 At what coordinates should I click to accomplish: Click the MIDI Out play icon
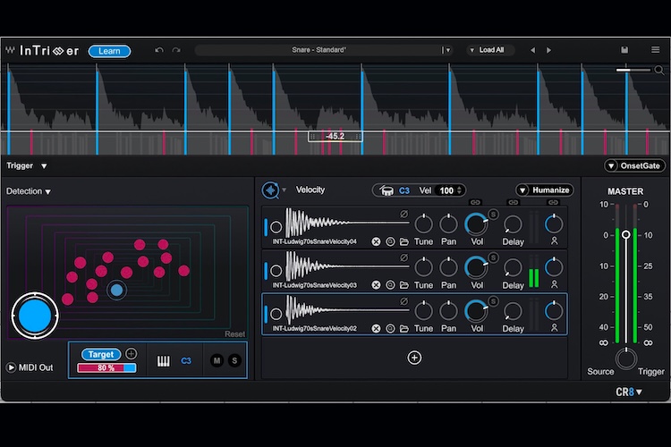tap(11, 367)
